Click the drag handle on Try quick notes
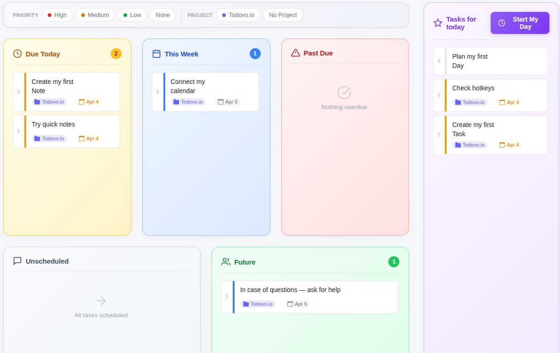The height and width of the screenshot is (353, 560). (19, 131)
